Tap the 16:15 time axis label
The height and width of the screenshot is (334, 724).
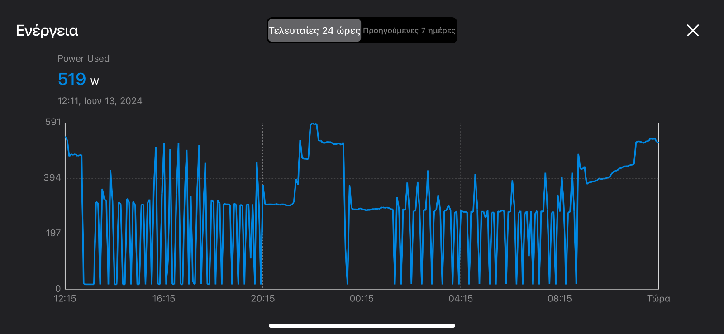(x=164, y=299)
